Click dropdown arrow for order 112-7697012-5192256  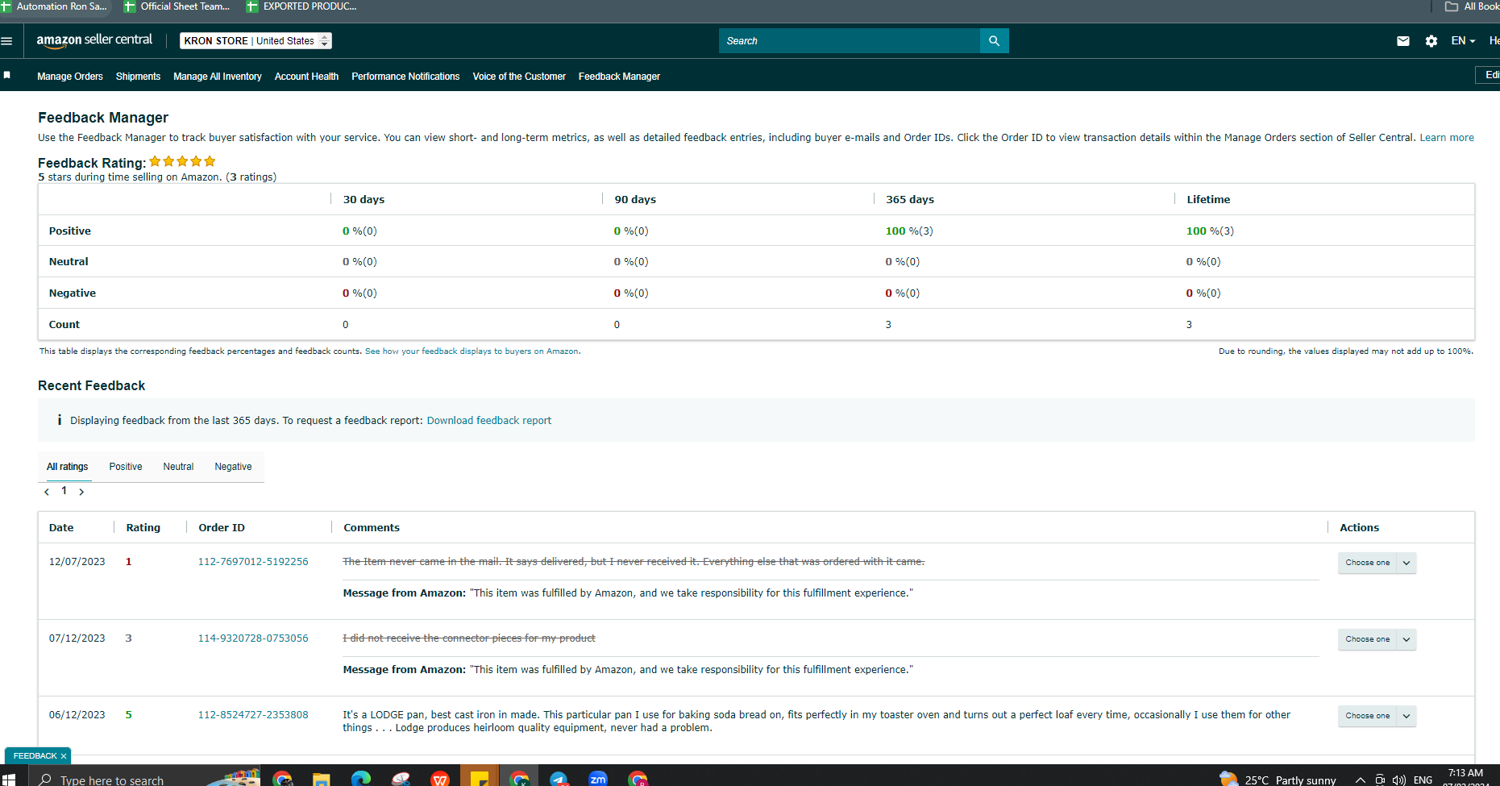[x=1407, y=563]
